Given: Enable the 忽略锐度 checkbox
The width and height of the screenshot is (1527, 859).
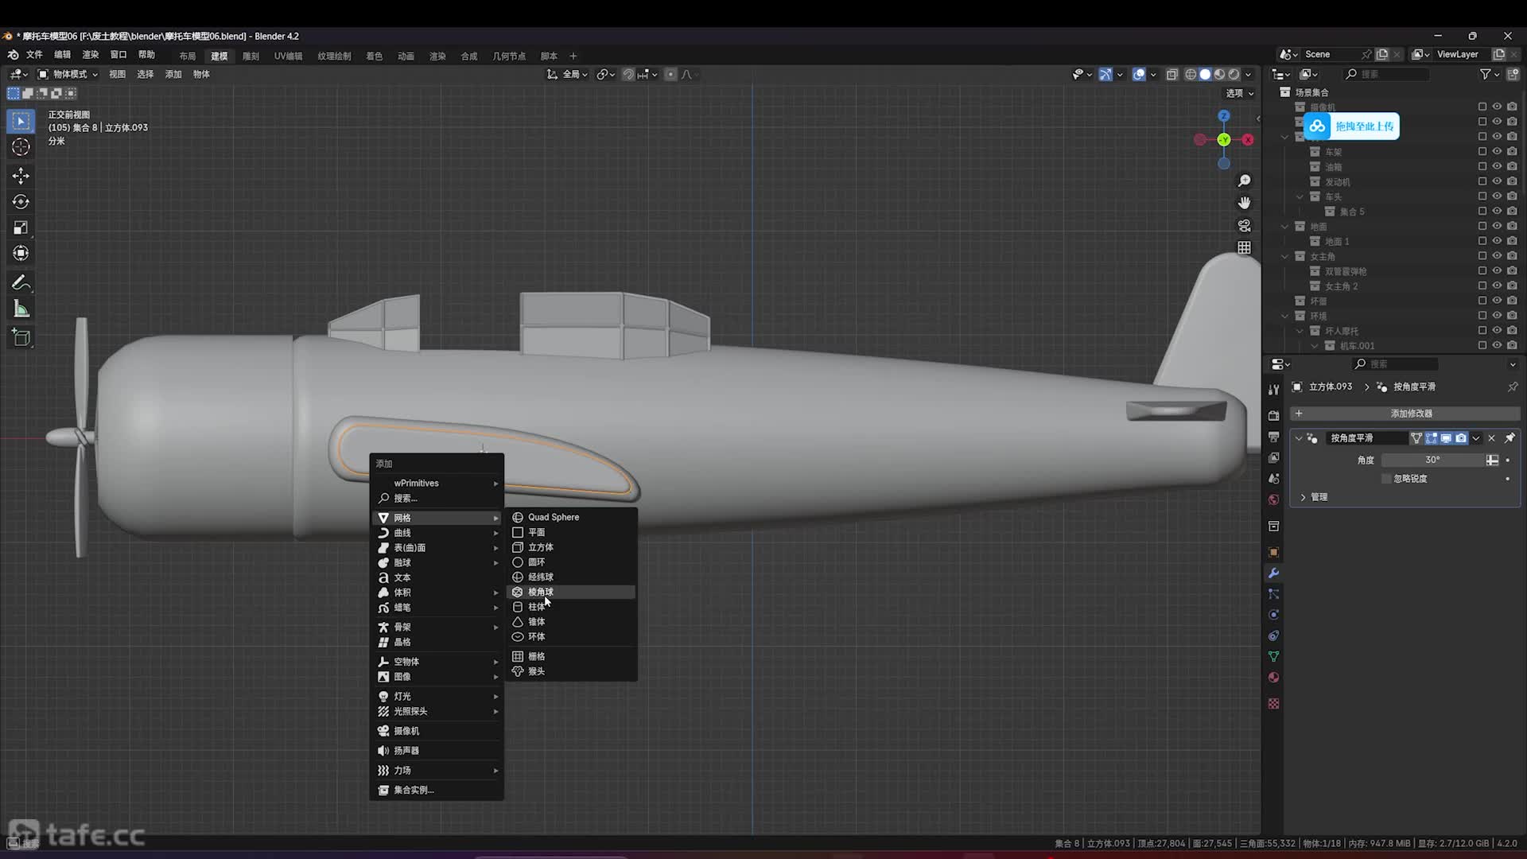Looking at the screenshot, I should click(1386, 479).
